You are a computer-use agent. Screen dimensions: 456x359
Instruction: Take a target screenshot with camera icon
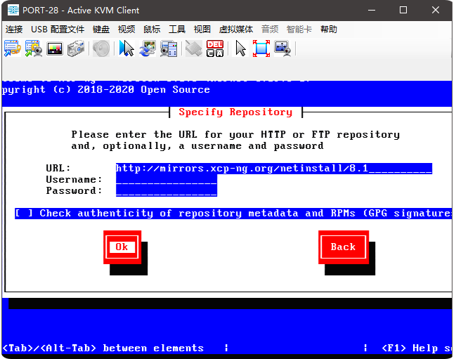pyautogui.click(x=76, y=48)
